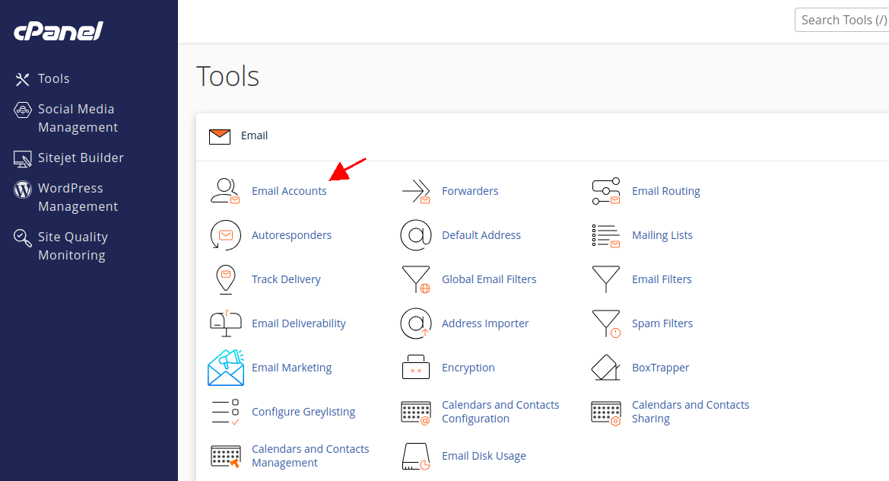Open the BoxTrapper icon

pos(605,368)
